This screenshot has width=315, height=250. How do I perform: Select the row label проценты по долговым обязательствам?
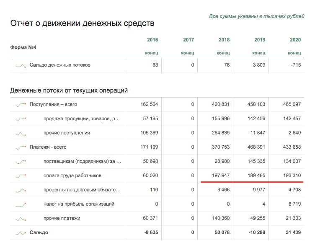(x=82, y=190)
